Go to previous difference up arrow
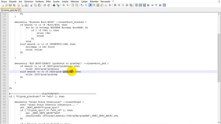 pyautogui.click(x=152, y=5)
